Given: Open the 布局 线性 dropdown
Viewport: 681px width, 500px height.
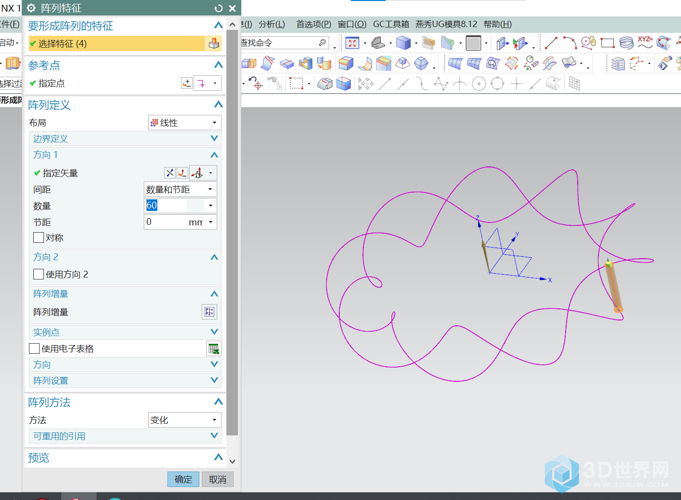Looking at the screenshot, I should [184, 123].
